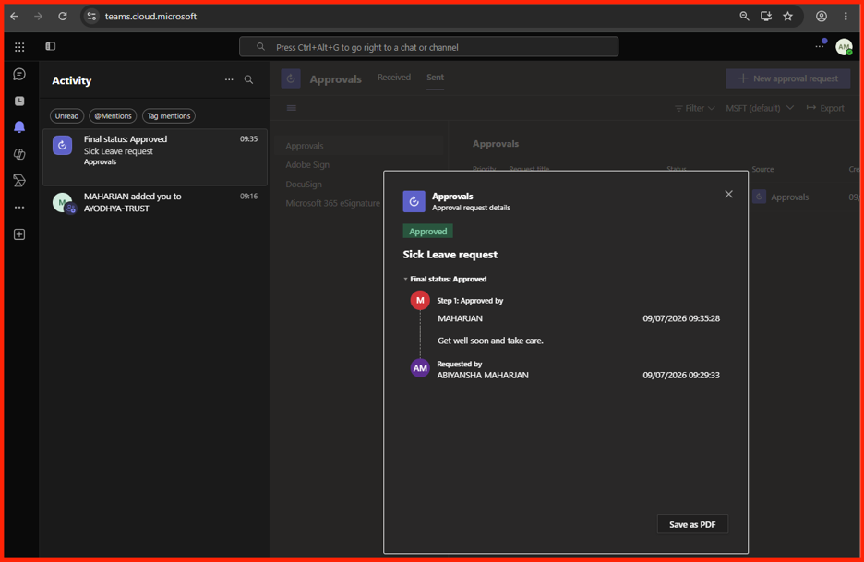The width and height of the screenshot is (864, 562).
Task: Select Microsoft 365 eSignature provider
Action: coord(333,203)
